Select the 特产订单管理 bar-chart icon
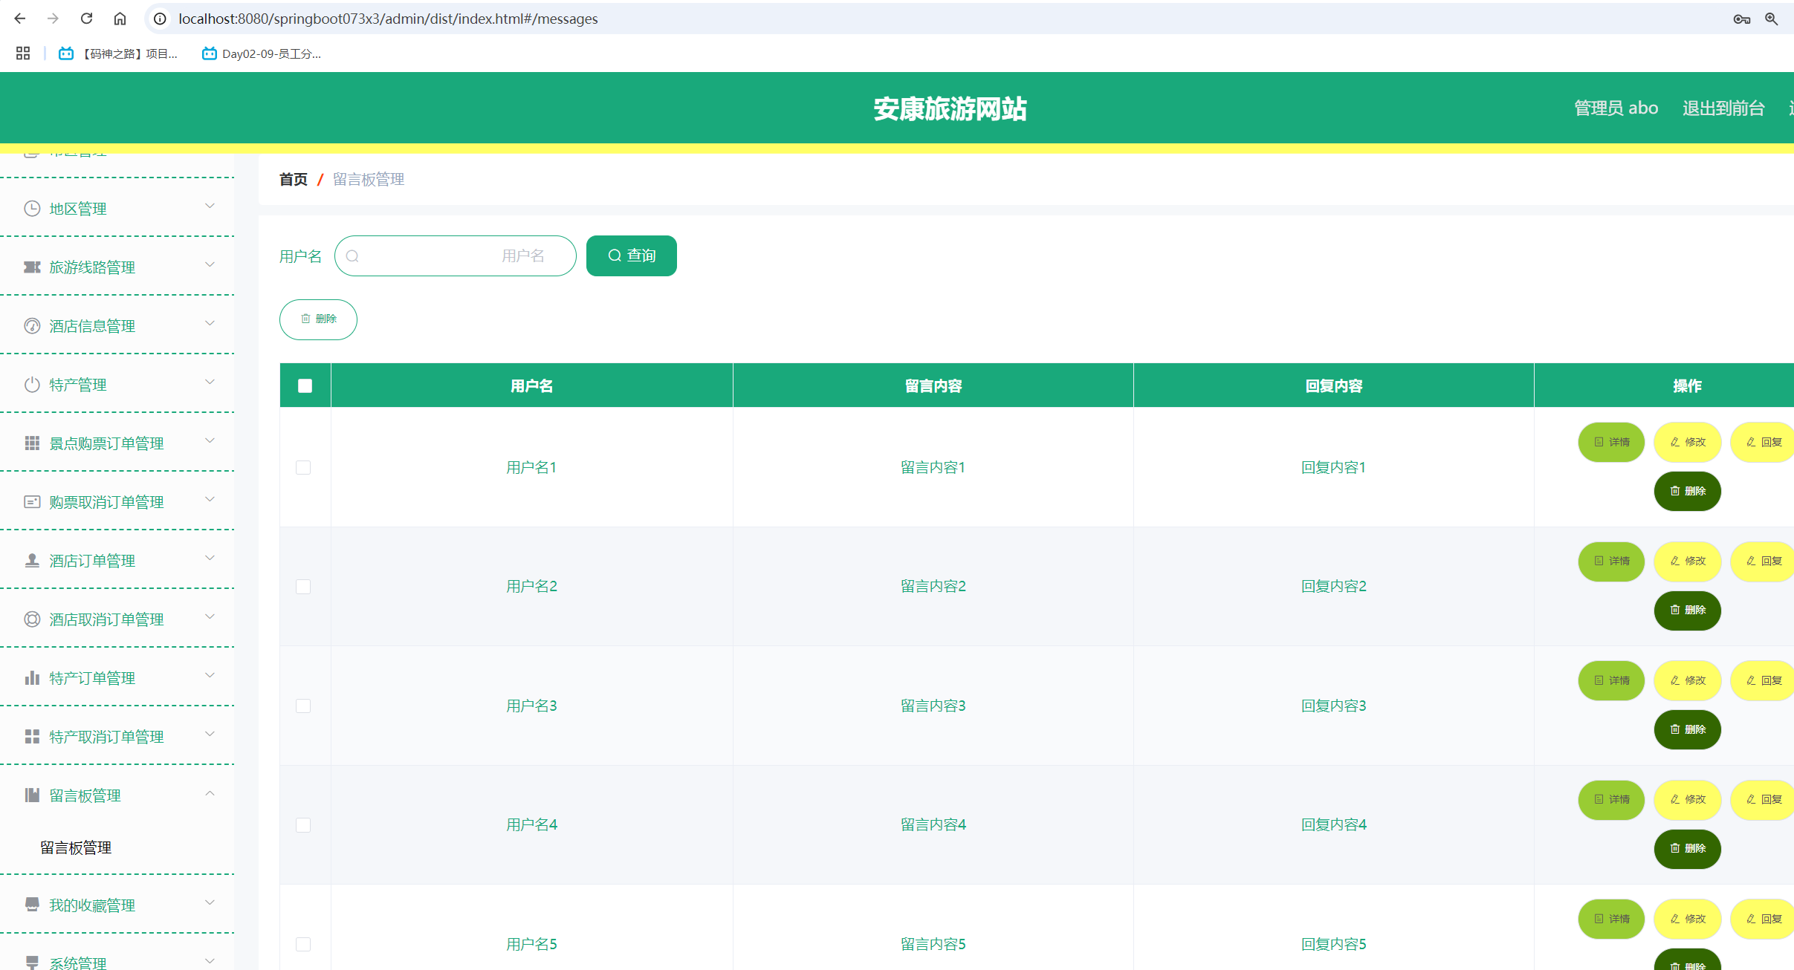The width and height of the screenshot is (1794, 970). click(31, 677)
